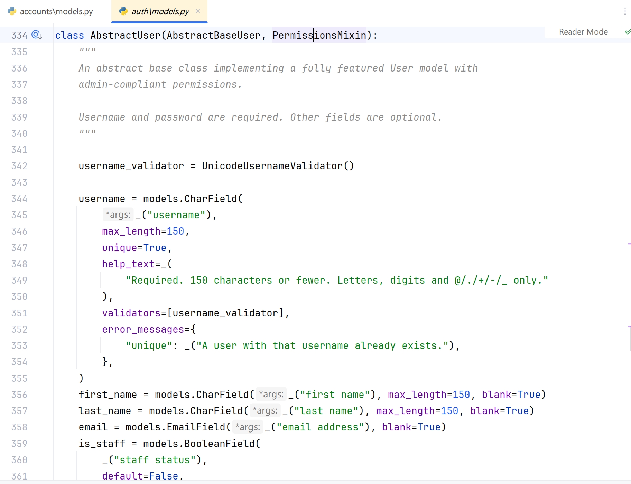Select the auth\models.py tab
This screenshot has height=484, width=631.
coord(159,11)
